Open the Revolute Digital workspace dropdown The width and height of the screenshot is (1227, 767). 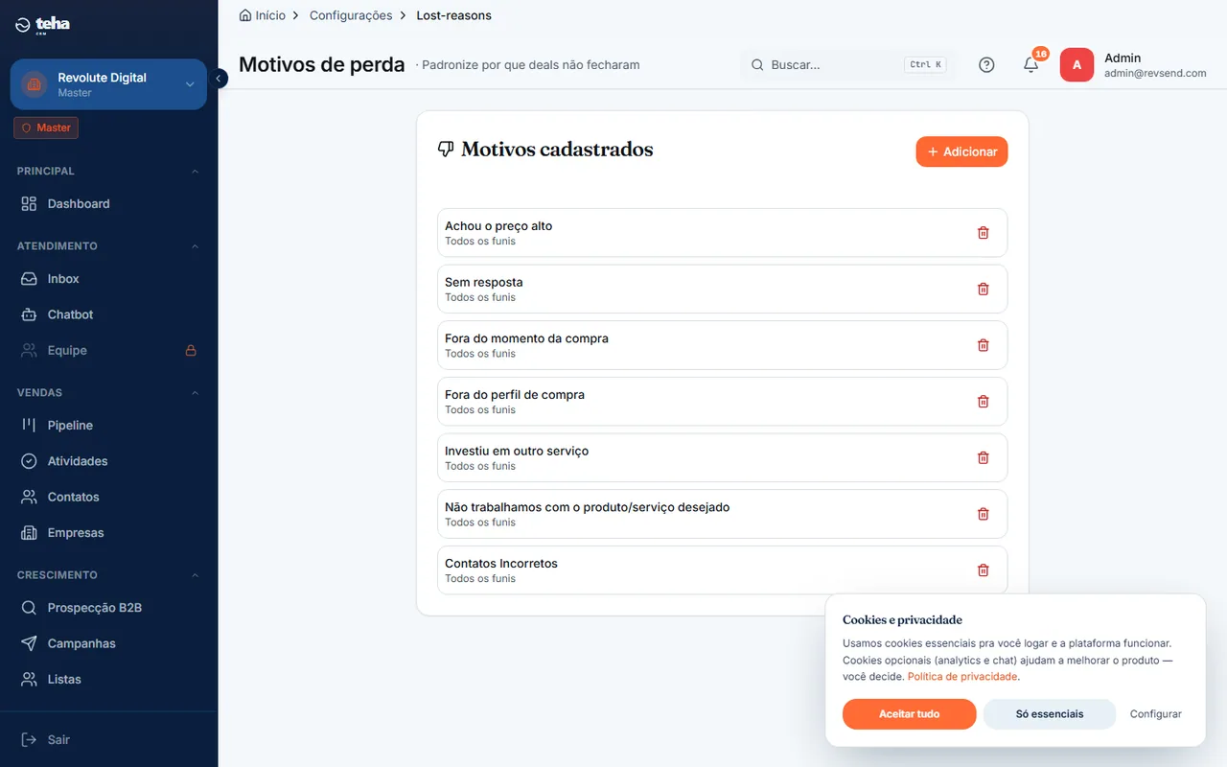[108, 84]
